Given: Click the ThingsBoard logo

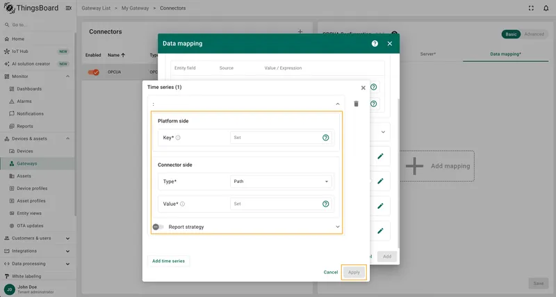Looking at the screenshot, I should (31, 8).
